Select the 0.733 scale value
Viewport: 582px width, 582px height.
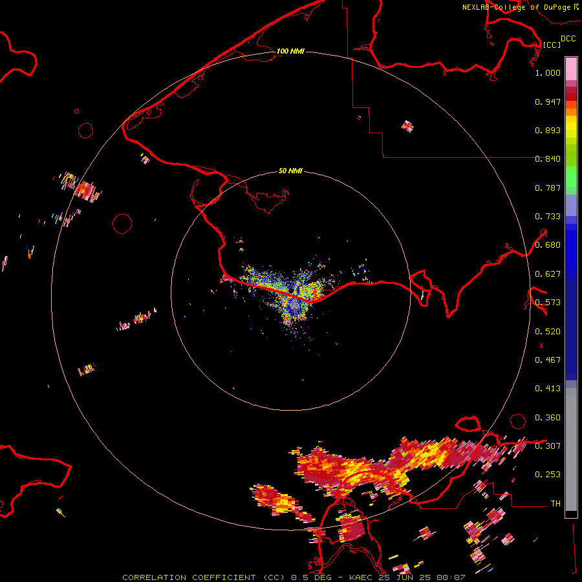coord(548,217)
